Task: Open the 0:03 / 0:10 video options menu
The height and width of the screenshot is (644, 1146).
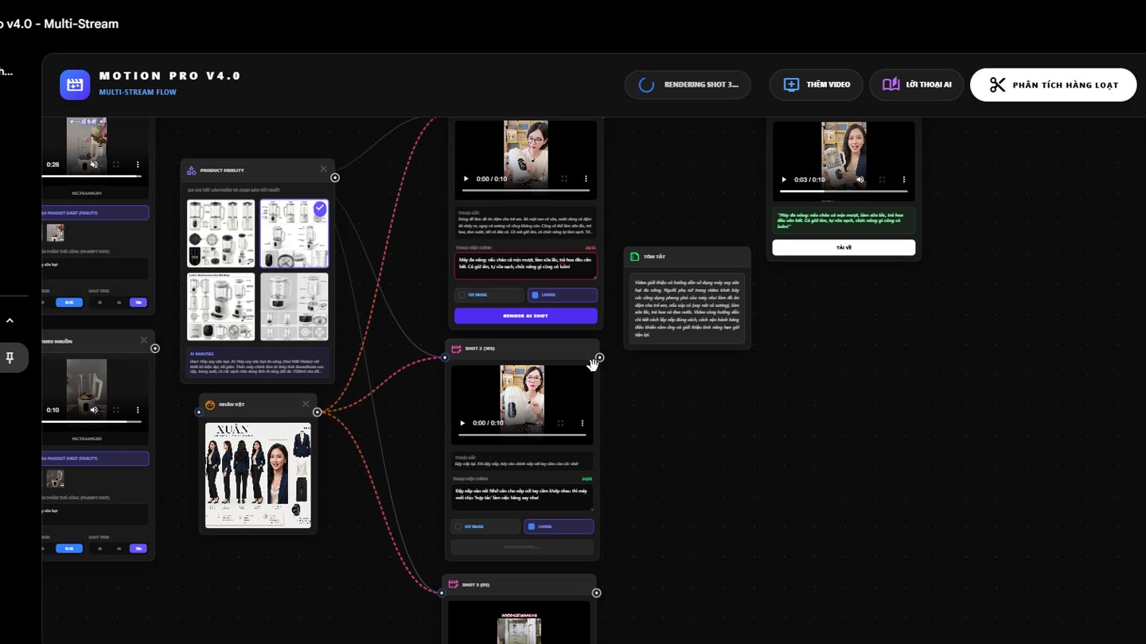Action: [904, 180]
